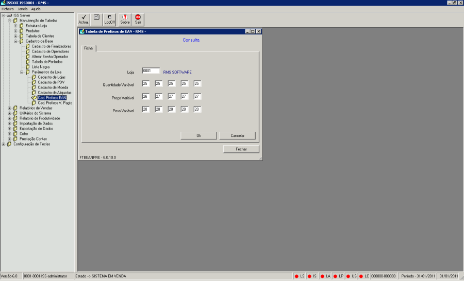This screenshot has width=464, height=281.
Task: Expand the Importação de Dados node
Action: pos(9,124)
